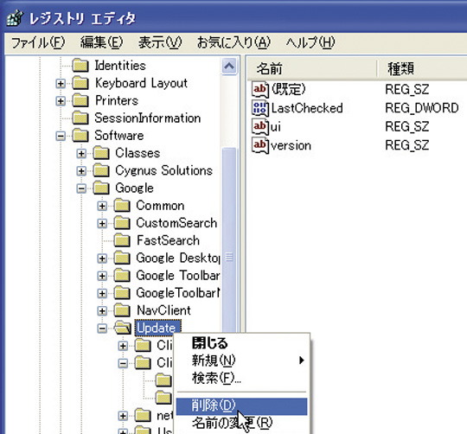Open the 編集(E) menu
Viewport: 467px width, 434px height.
click(x=101, y=42)
